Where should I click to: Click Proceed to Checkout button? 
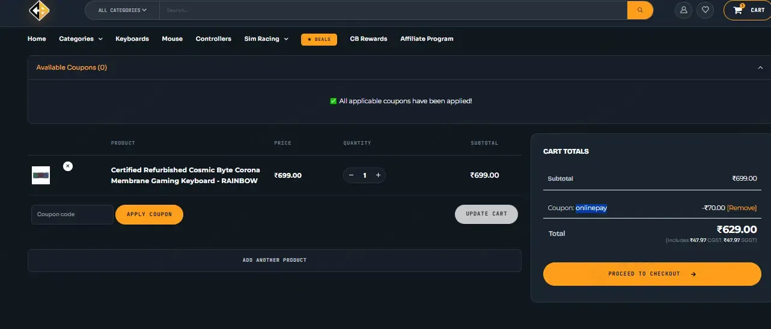click(x=652, y=274)
